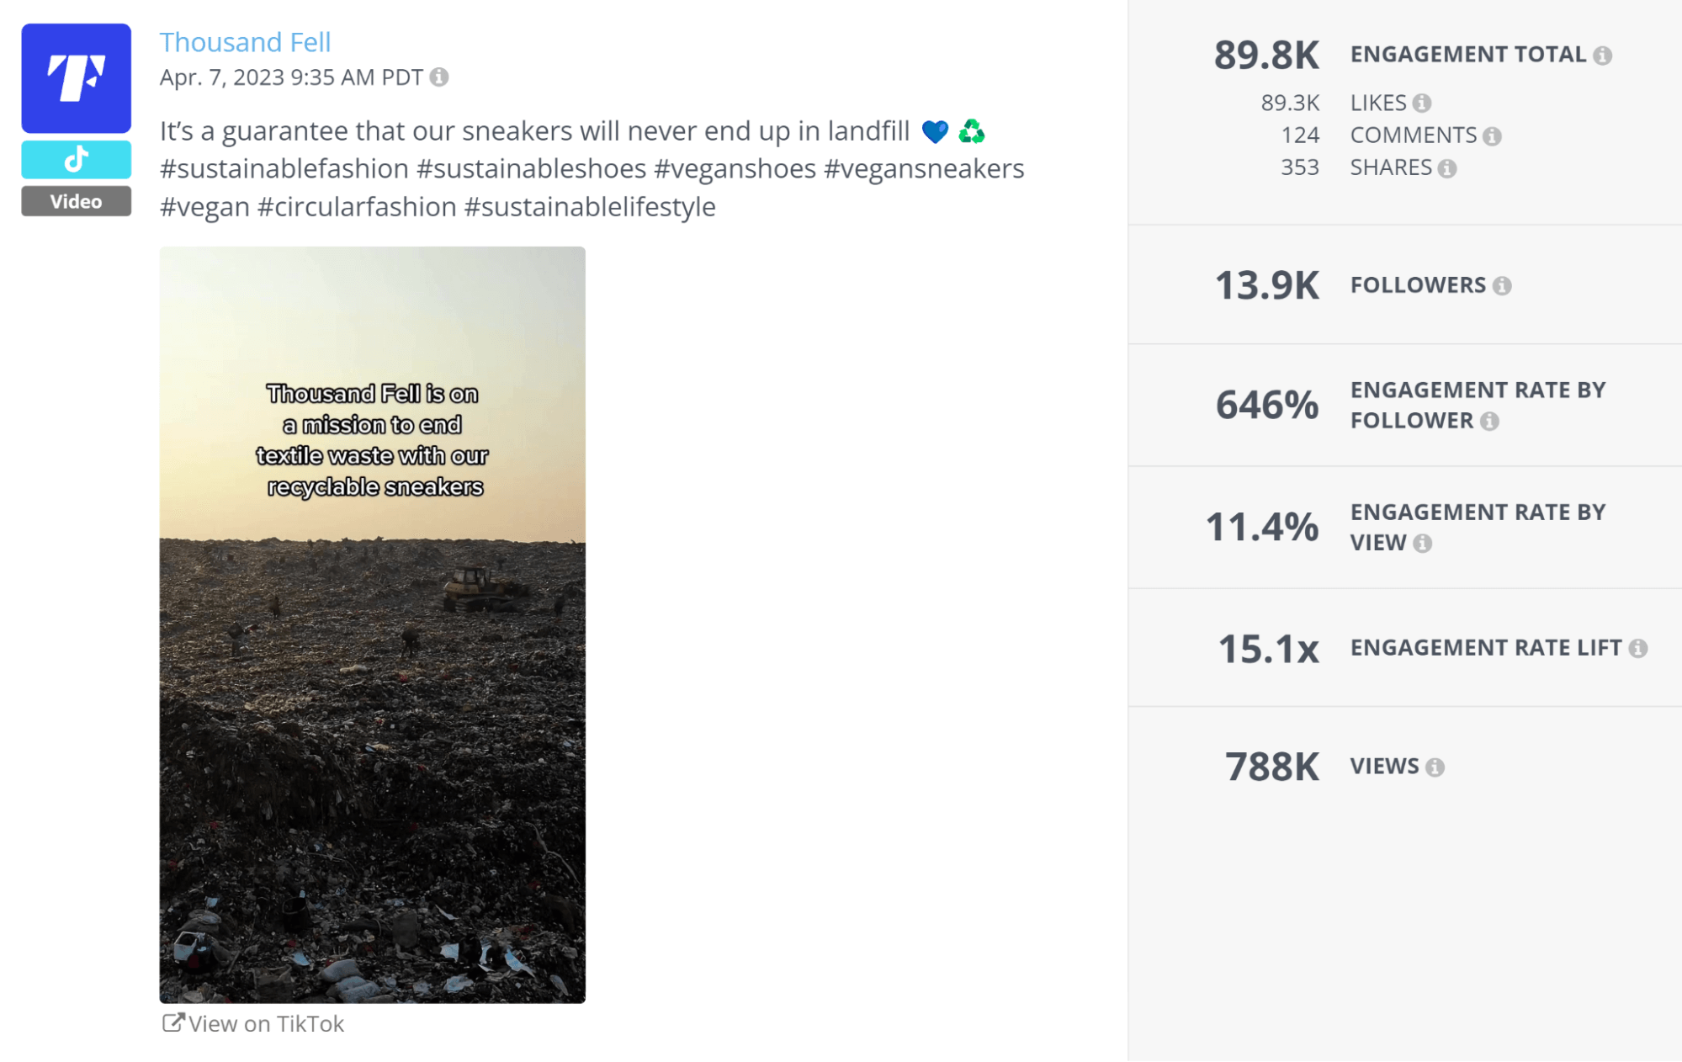Click the Engagement Rate by View info icon
Image resolution: width=1682 pixels, height=1062 pixels.
pyautogui.click(x=1423, y=543)
